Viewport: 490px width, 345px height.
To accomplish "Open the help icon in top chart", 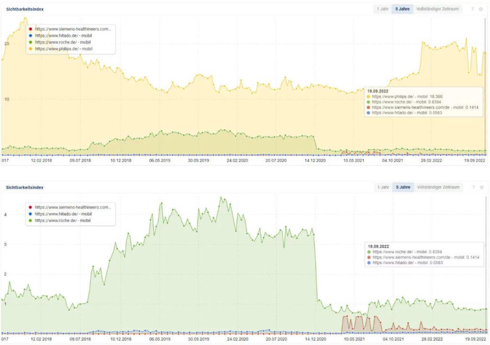I will [472, 9].
